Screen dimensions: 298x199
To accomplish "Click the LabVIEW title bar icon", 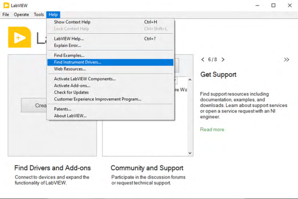I will 6,5.
